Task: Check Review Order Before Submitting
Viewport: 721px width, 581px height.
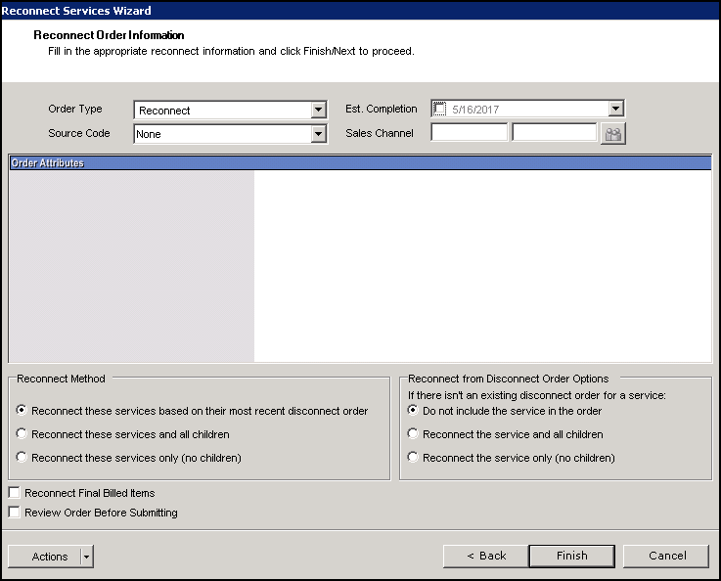Action: point(15,513)
